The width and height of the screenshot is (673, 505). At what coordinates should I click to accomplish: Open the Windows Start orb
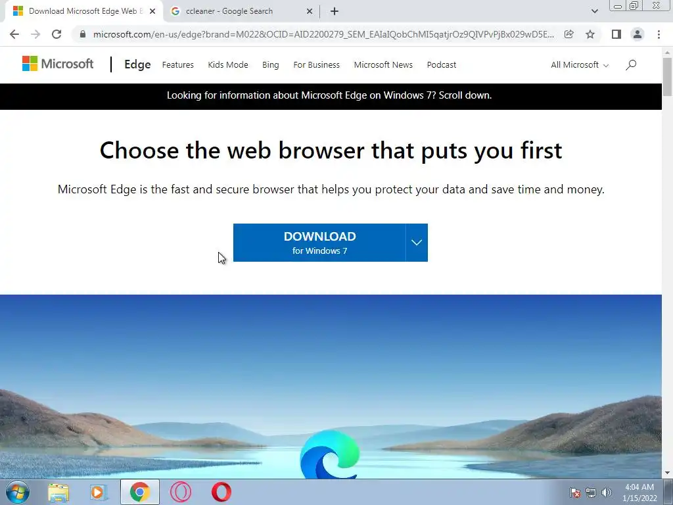[18, 492]
